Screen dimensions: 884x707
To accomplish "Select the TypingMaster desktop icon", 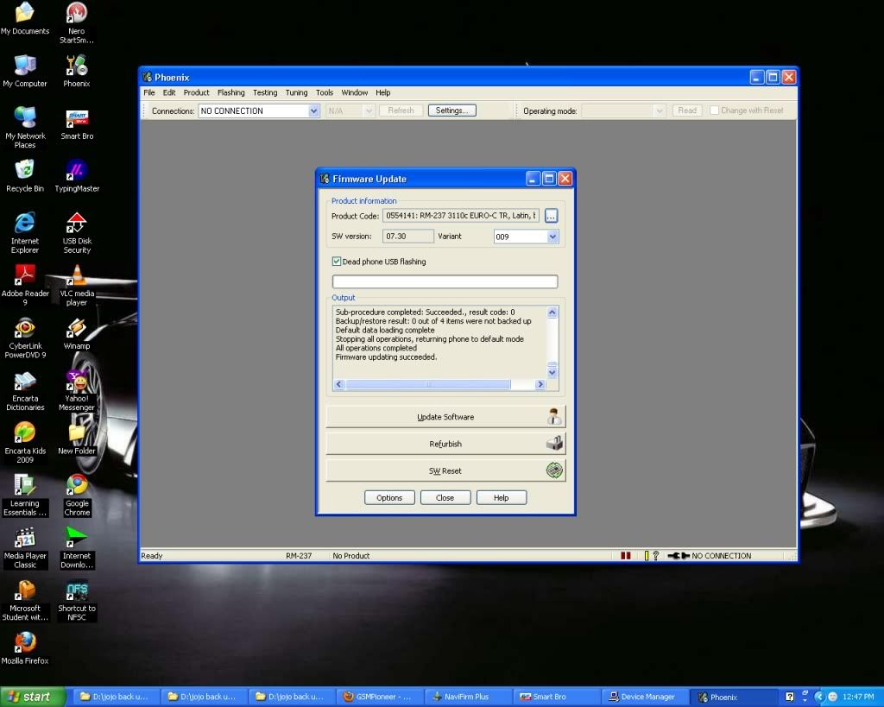I will (x=77, y=176).
